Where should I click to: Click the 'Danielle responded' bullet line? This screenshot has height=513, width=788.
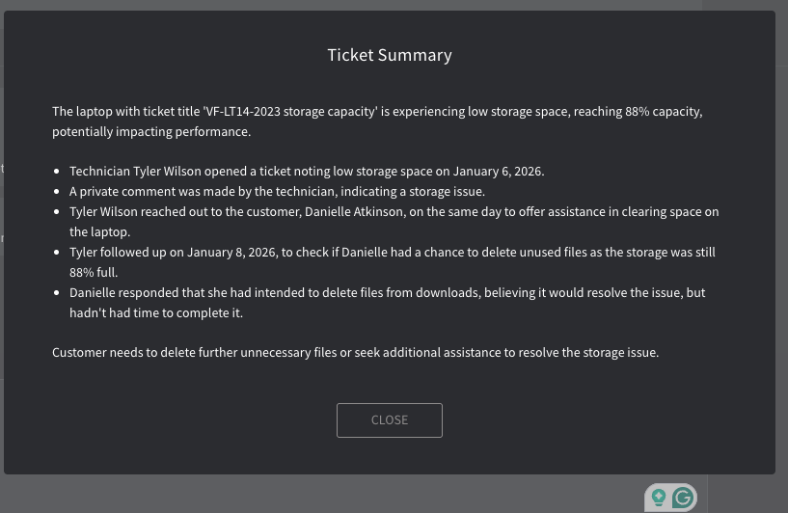pos(387,292)
